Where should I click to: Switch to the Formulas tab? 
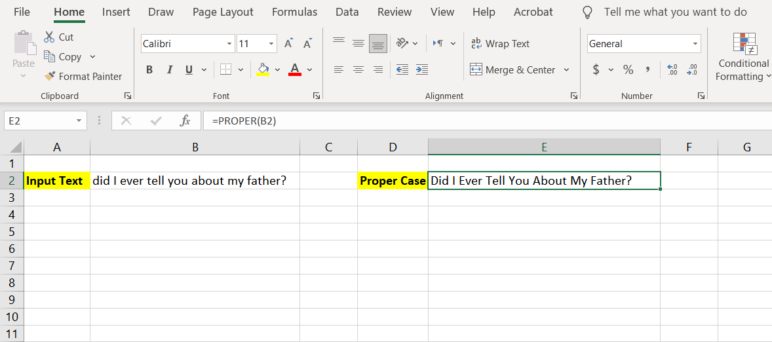[x=294, y=12]
